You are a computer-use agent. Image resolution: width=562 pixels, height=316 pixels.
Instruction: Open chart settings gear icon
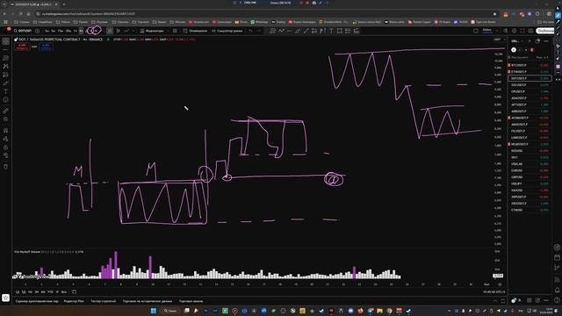tap(514, 32)
